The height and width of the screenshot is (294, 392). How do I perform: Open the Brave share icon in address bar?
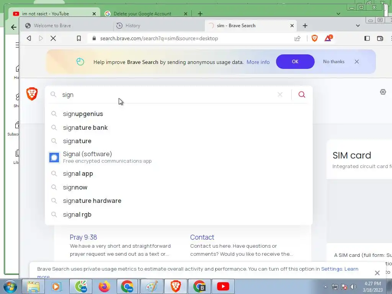(x=297, y=38)
